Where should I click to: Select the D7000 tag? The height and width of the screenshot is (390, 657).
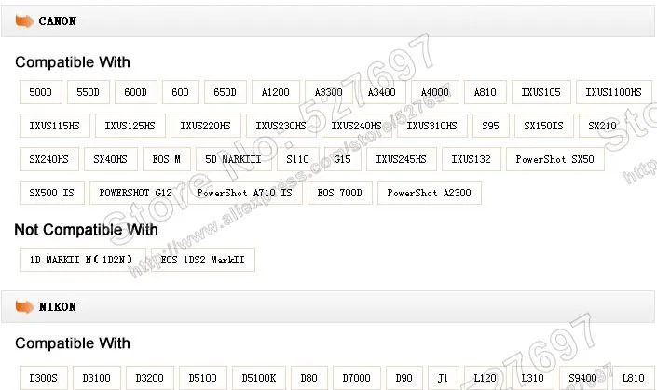pyautogui.click(x=357, y=378)
